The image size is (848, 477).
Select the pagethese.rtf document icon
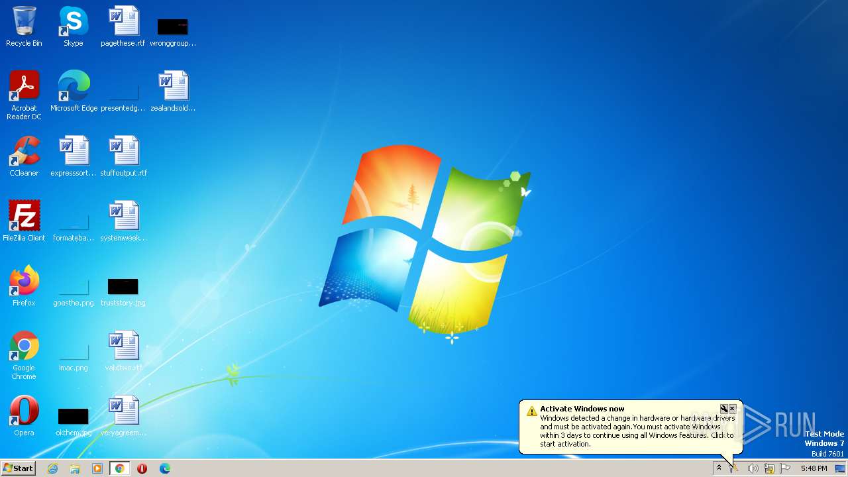click(x=123, y=27)
